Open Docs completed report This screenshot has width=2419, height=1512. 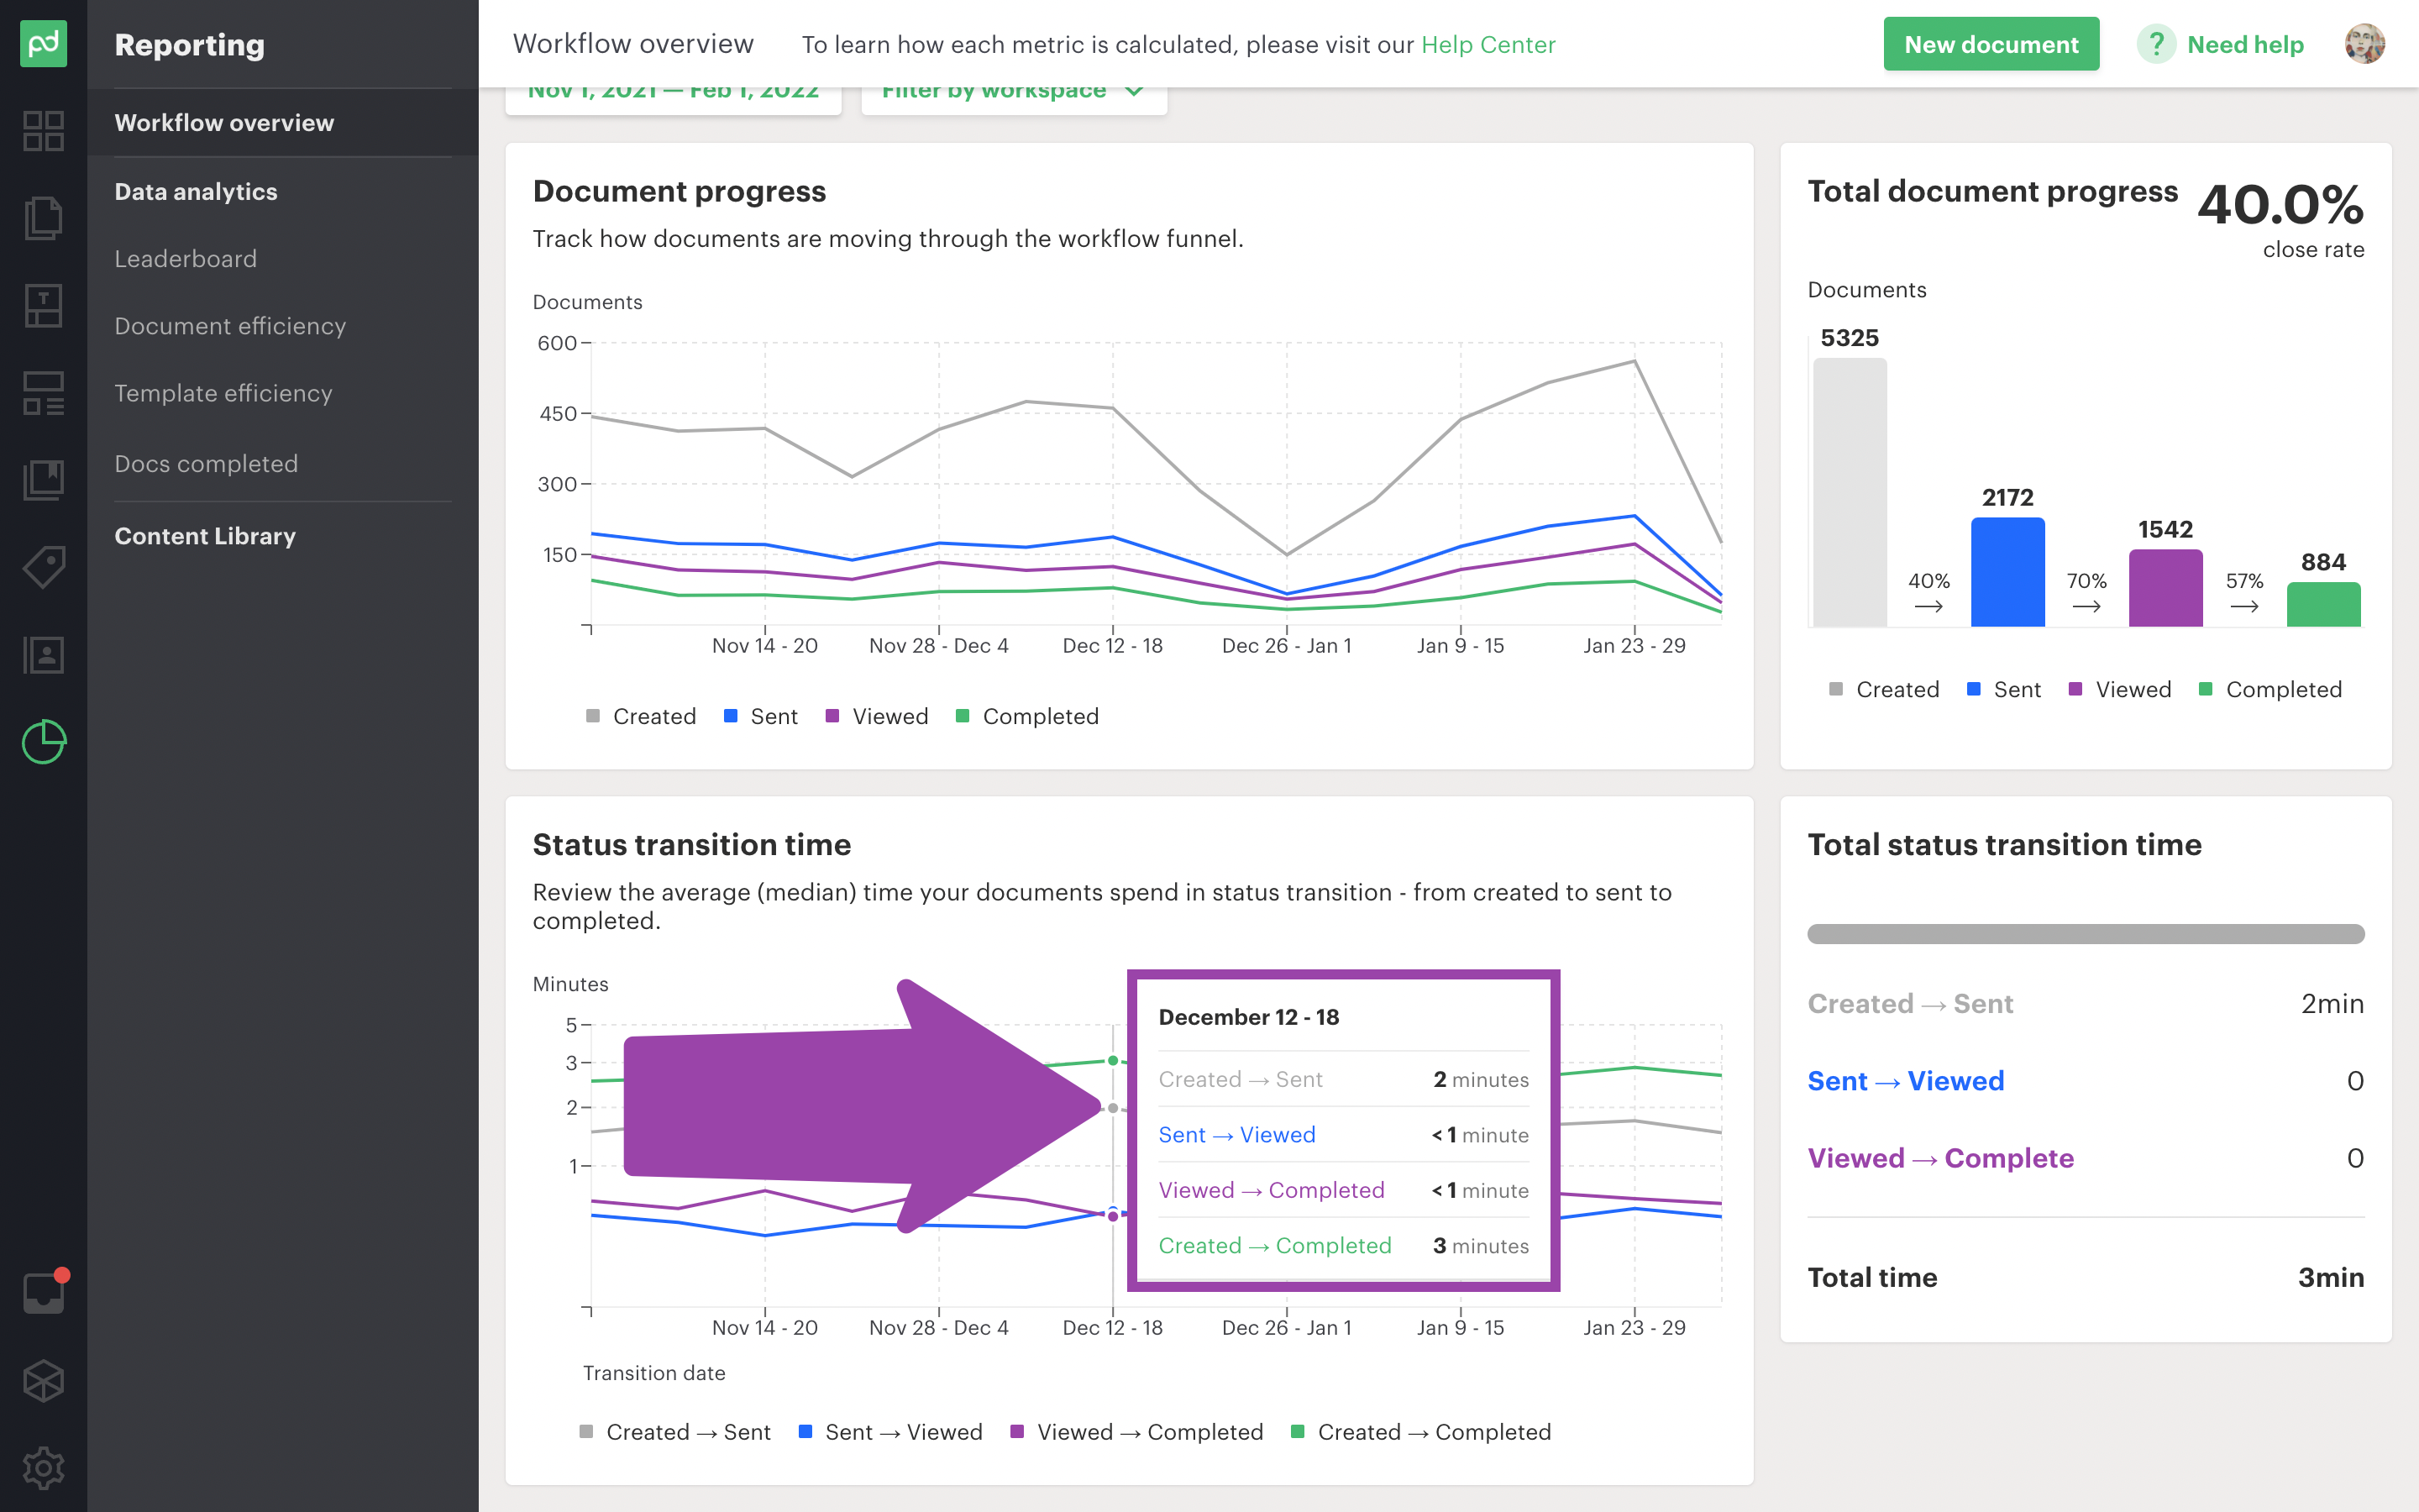click(206, 464)
